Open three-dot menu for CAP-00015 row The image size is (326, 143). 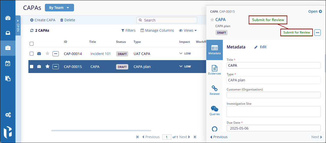(x=56, y=67)
